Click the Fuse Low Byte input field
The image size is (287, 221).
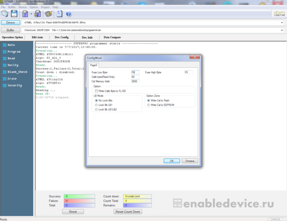click(135, 73)
